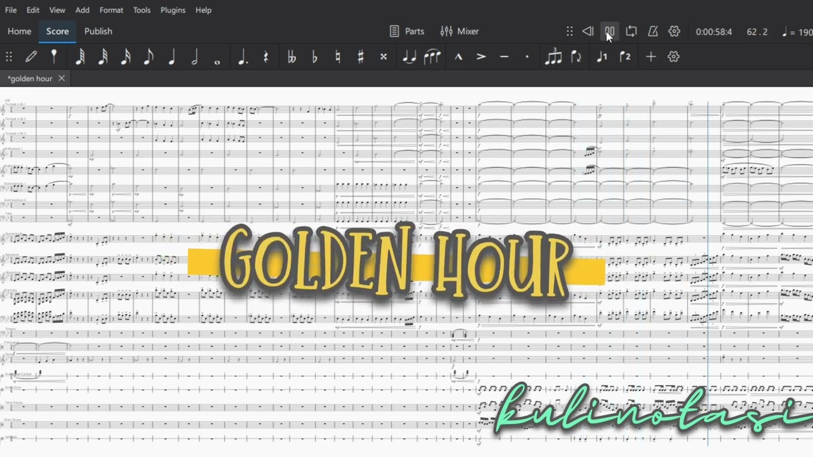Toggle the metronome

tap(653, 31)
